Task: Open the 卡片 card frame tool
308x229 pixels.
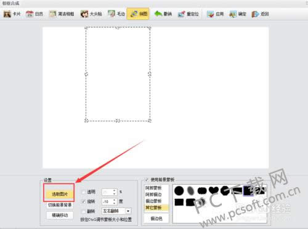Action: [x=12, y=14]
